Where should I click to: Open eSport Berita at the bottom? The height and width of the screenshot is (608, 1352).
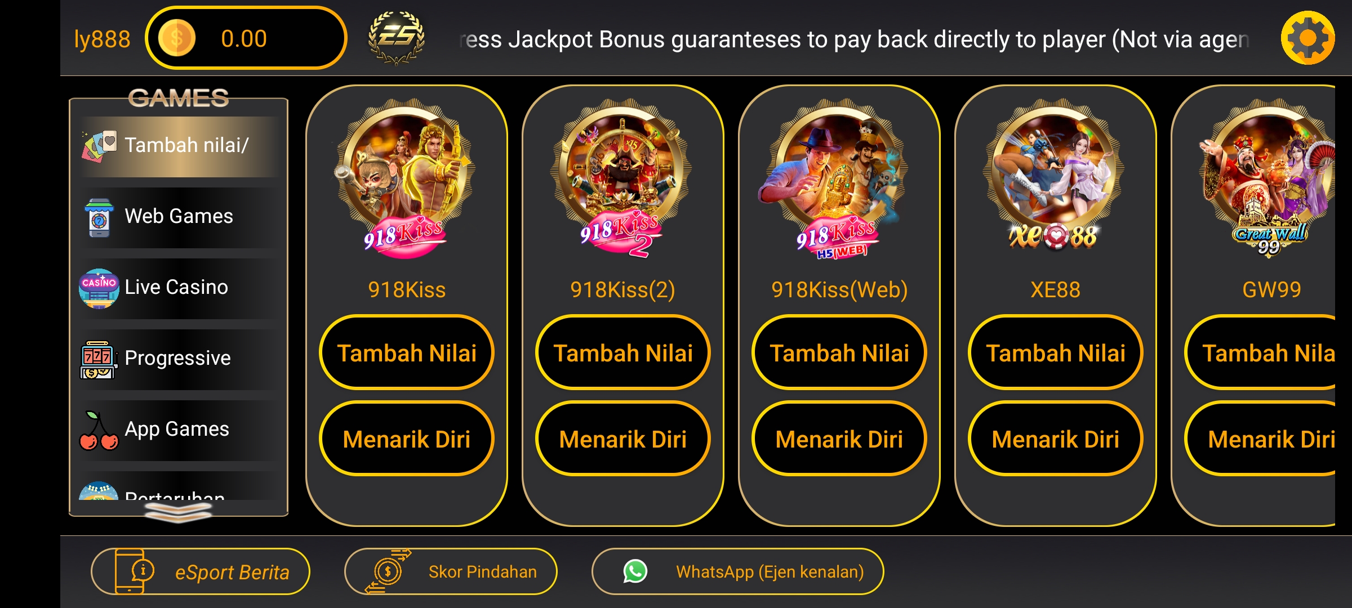coord(201,571)
